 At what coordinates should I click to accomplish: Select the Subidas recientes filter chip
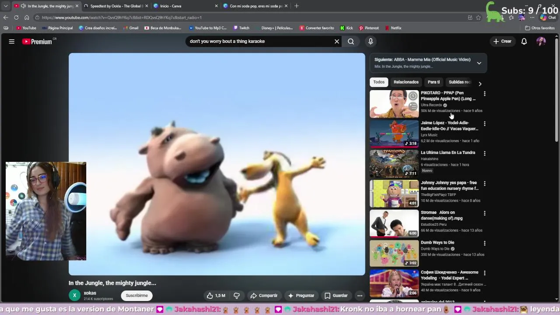[459, 82]
